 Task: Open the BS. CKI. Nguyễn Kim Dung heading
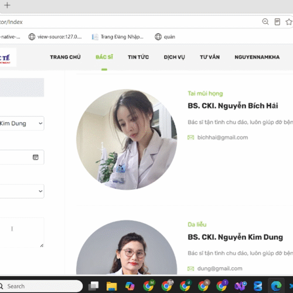[235, 237]
